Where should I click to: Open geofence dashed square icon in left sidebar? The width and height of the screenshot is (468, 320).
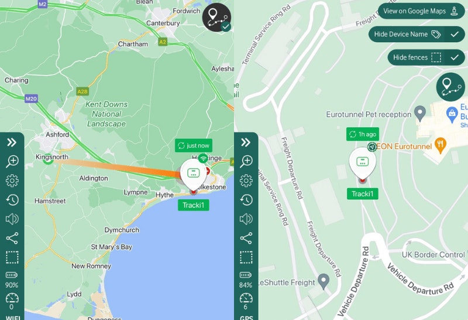click(x=12, y=257)
